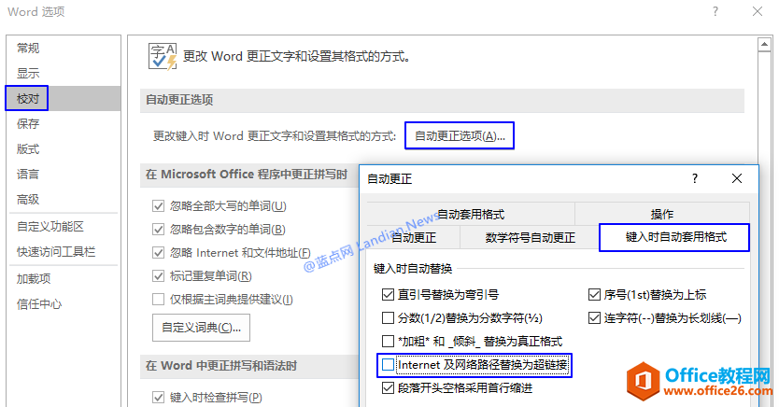Switch to the 操作 tab
The image size is (779, 407).
[661, 214]
